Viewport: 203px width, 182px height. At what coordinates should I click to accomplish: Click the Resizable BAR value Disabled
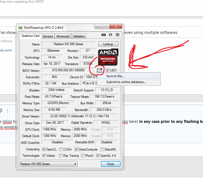pyautogui.click(x=107, y=142)
